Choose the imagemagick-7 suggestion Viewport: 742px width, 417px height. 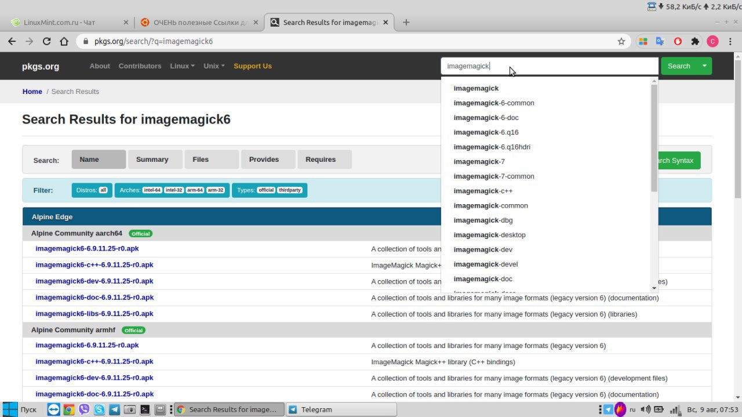pos(479,162)
